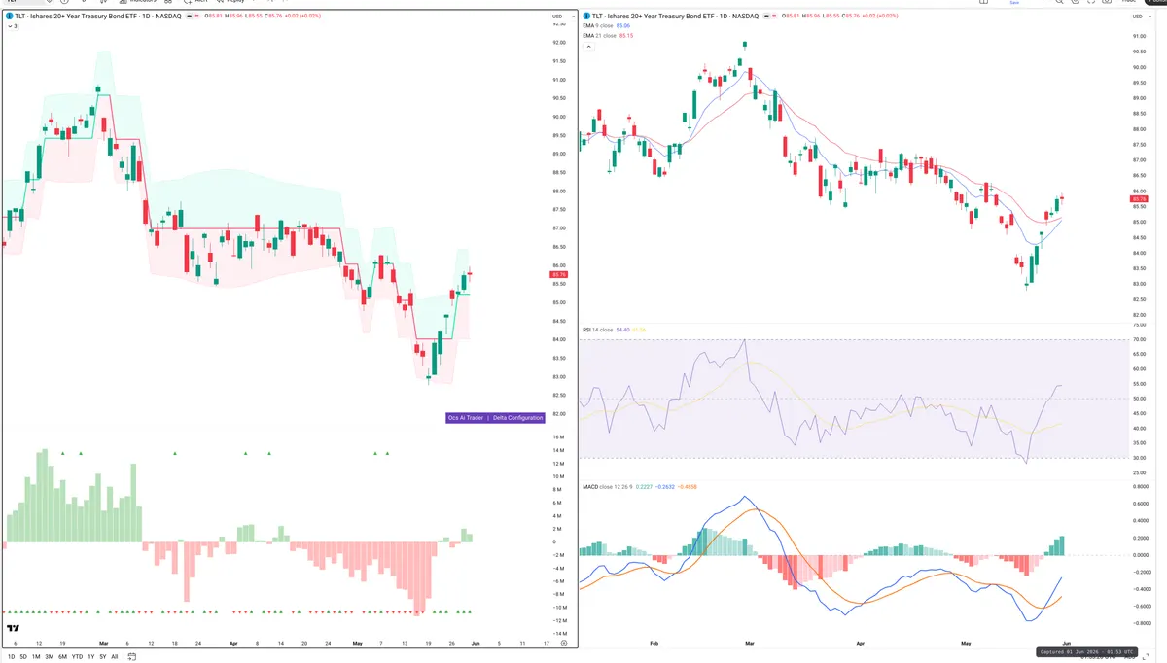Click the 85.76 price tag on left chart axis
This screenshot has height=663, width=1167.
coord(558,275)
